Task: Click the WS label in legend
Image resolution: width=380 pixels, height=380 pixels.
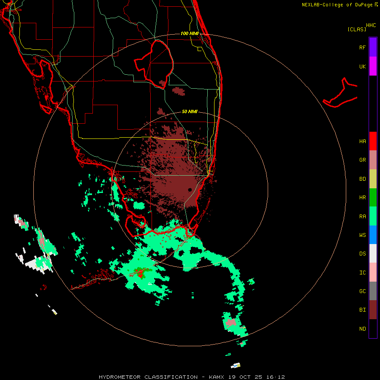Action: point(362,235)
